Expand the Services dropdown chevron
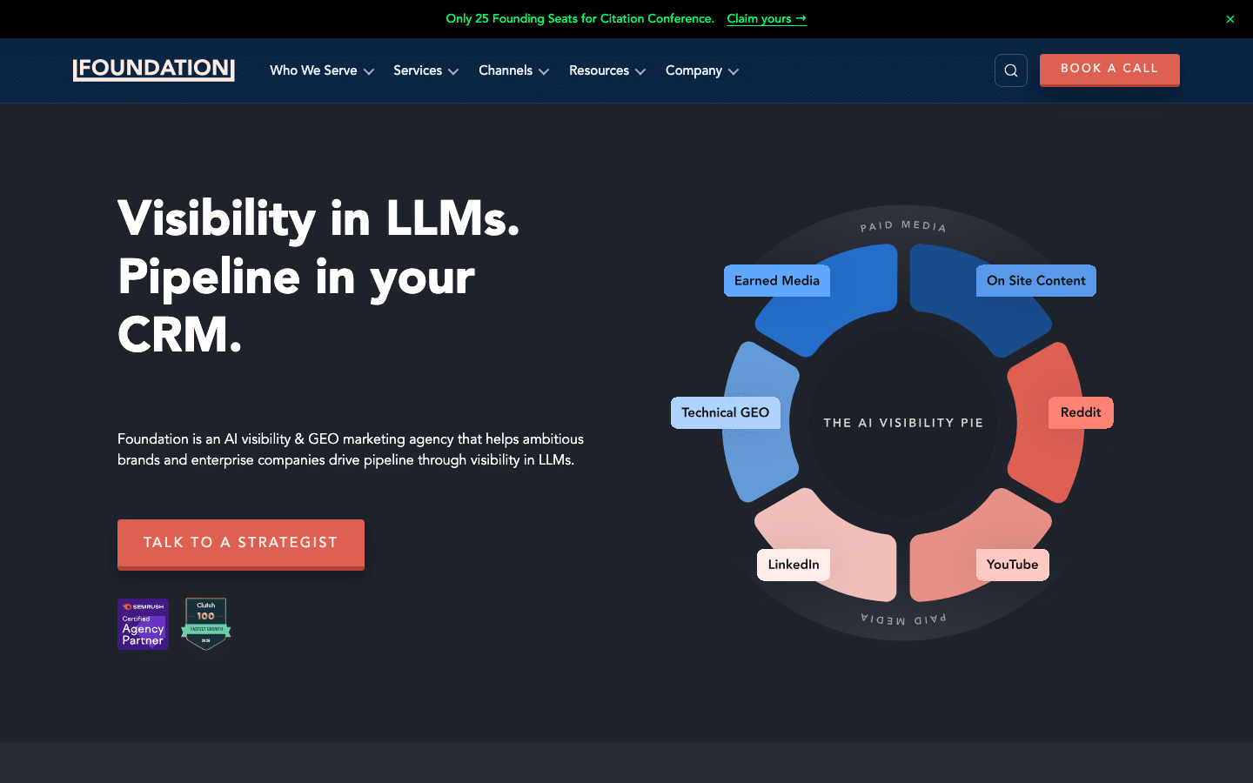The width and height of the screenshot is (1253, 783). (x=453, y=71)
